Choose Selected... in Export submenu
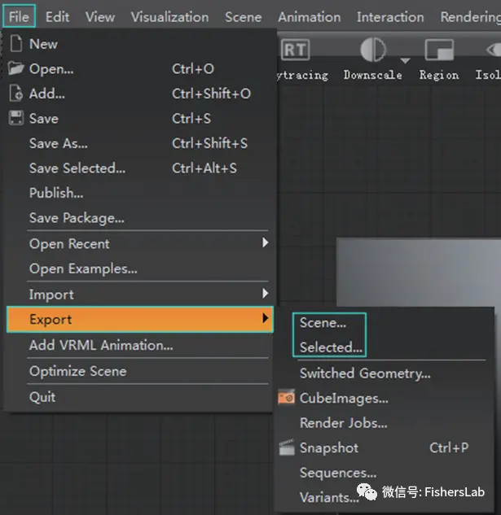The image size is (501, 515). coord(331,347)
